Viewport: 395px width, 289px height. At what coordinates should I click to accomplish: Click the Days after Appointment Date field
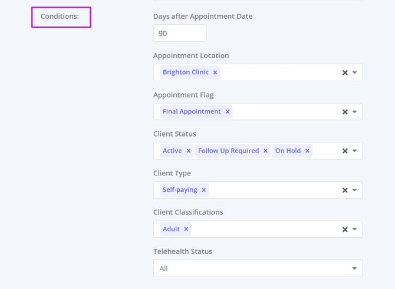[x=180, y=34]
